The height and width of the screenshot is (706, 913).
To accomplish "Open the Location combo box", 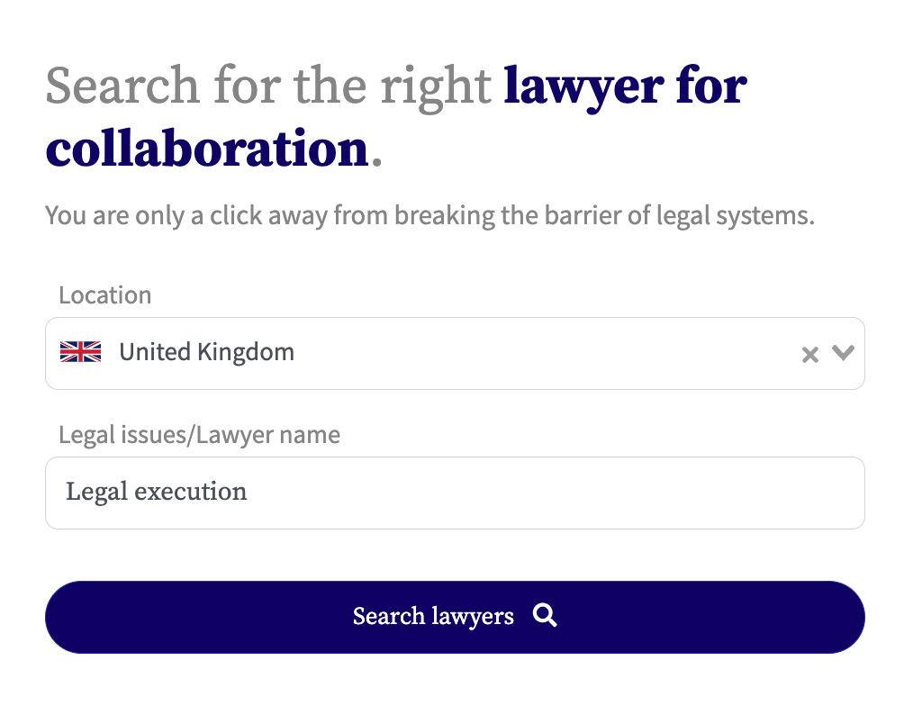I will (455, 353).
